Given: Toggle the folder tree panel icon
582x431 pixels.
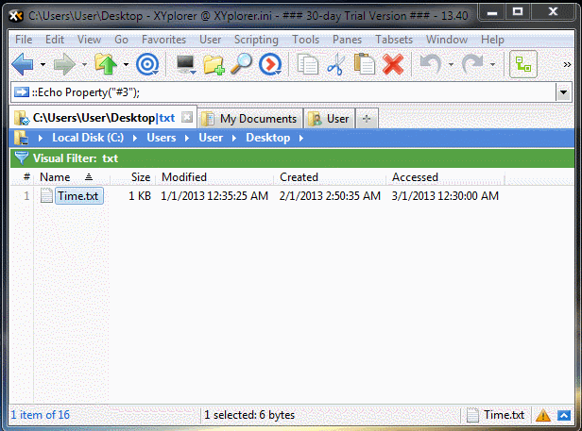Looking at the screenshot, I should pyautogui.click(x=522, y=64).
